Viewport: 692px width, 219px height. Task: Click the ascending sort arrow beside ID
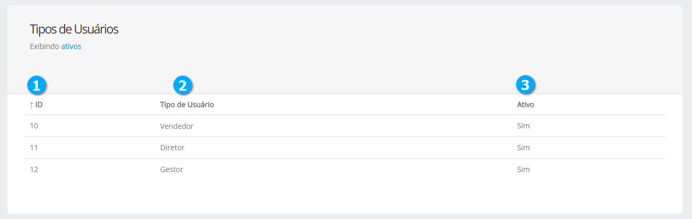pyautogui.click(x=31, y=105)
